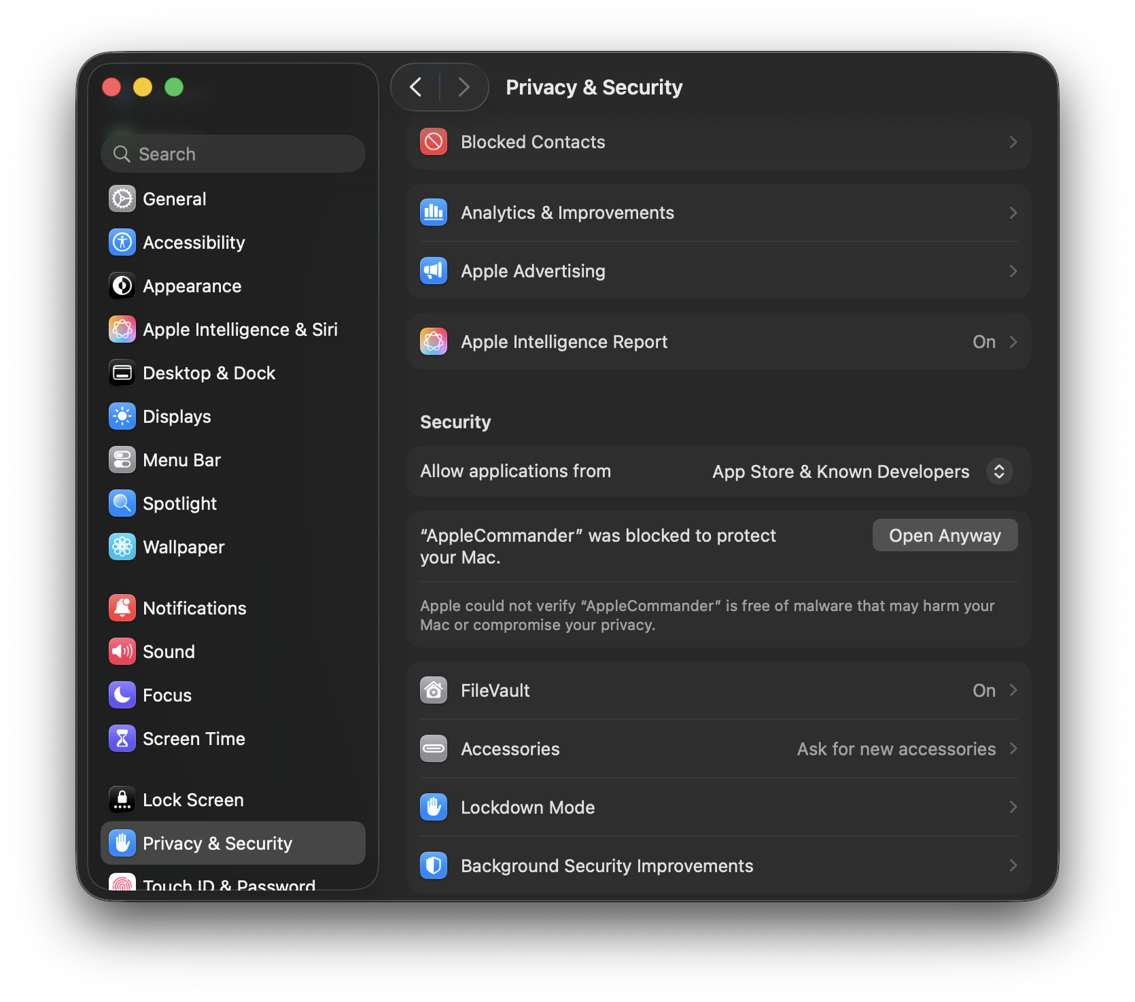Viewport: 1135px width, 1002px height.
Task: Click Ask for new accessories value
Action: coord(896,749)
